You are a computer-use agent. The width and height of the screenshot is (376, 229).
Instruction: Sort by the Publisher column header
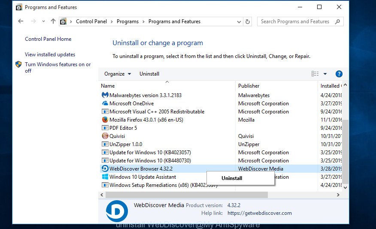pyautogui.click(x=276, y=85)
